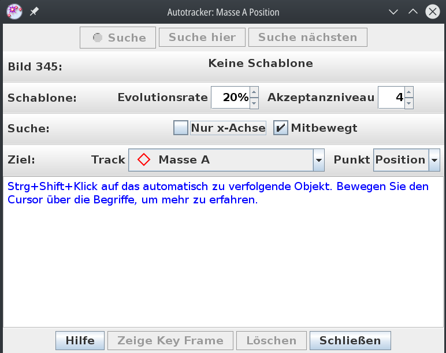Viewport: 446px width, 353px height.
Task: Click the Tracker app icon in title bar
Action: [x=14, y=12]
